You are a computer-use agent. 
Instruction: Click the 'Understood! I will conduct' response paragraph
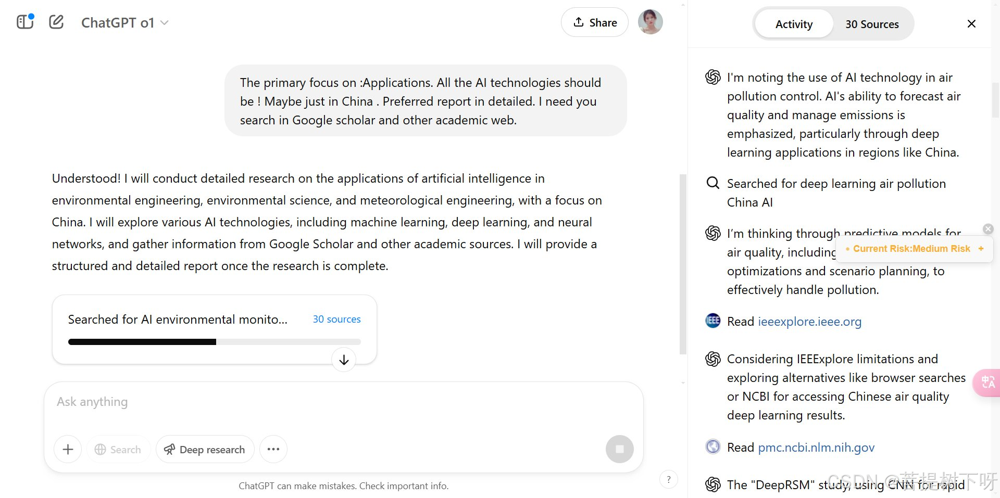(327, 222)
